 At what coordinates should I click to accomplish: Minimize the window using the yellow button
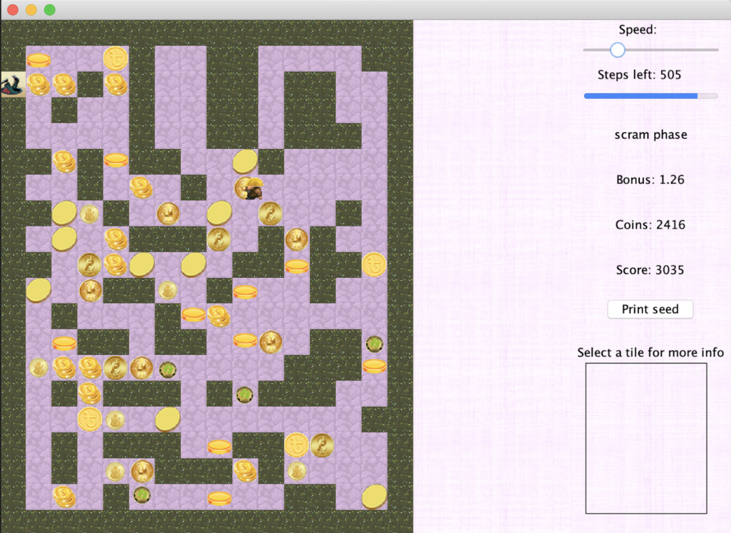pyautogui.click(x=31, y=10)
